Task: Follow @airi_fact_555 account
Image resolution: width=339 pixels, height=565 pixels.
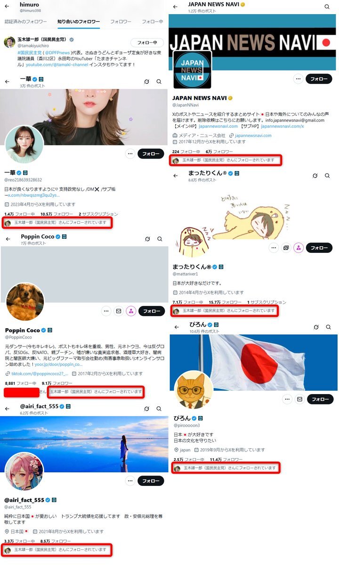Action: pos(151,481)
